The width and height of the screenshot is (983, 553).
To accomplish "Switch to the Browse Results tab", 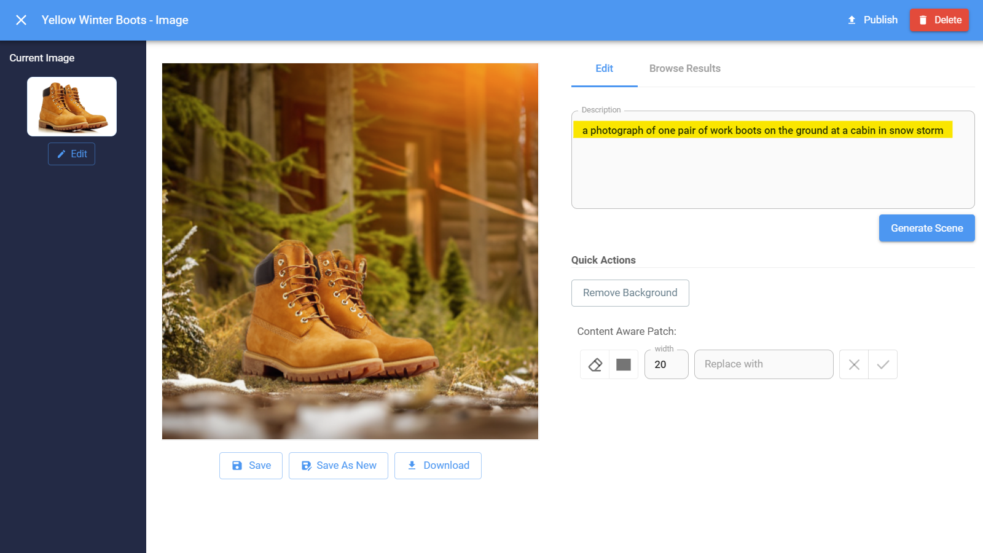I will [684, 68].
